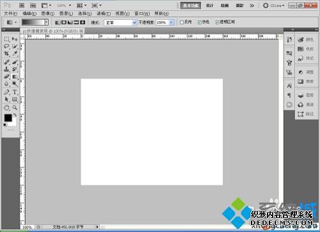320x232 pixels.
Task: Select the Eraser tool
Action: [6, 76]
